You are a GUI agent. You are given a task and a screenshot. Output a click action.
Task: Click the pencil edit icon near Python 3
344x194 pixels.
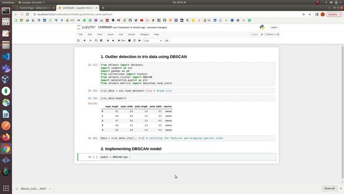[x=262, y=34]
